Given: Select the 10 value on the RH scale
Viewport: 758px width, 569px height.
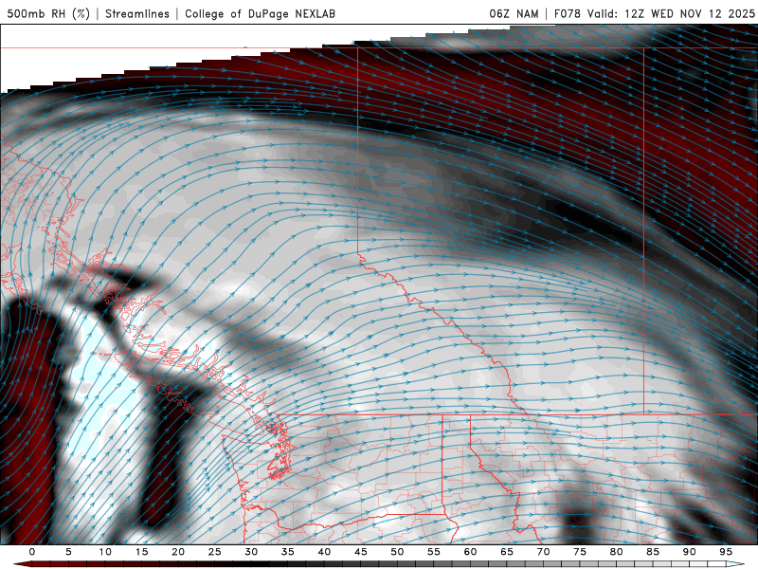Looking at the screenshot, I should tap(105, 552).
